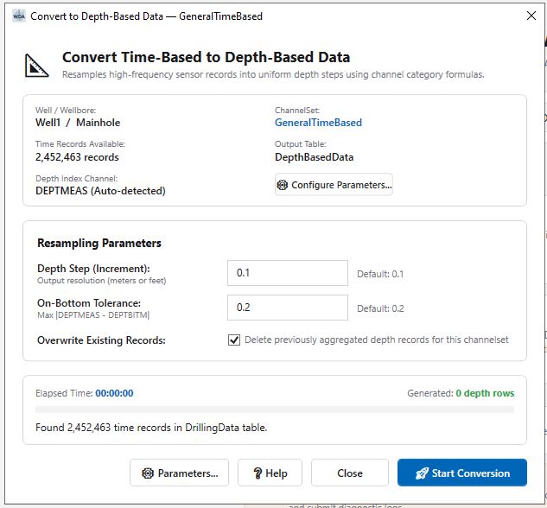Click 'Delete previously aggregated depth records' label

pos(377,340)
